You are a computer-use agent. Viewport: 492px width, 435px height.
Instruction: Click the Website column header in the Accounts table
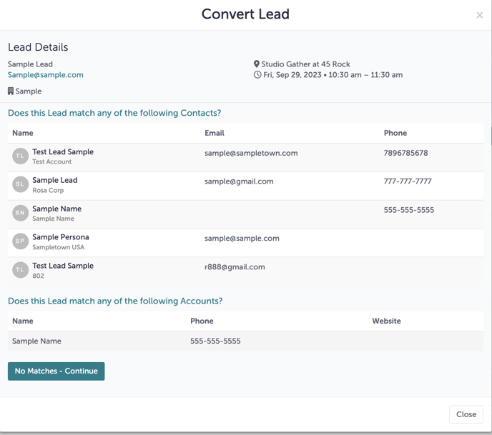point(386,321)
